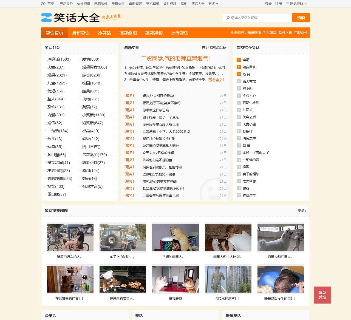Open the joke 傻子打另一傻子一个耳光

pos(161,117)
